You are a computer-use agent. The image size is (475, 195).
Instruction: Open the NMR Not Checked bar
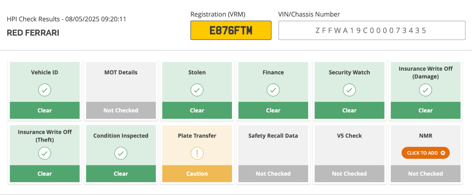(x=425, y=174)
